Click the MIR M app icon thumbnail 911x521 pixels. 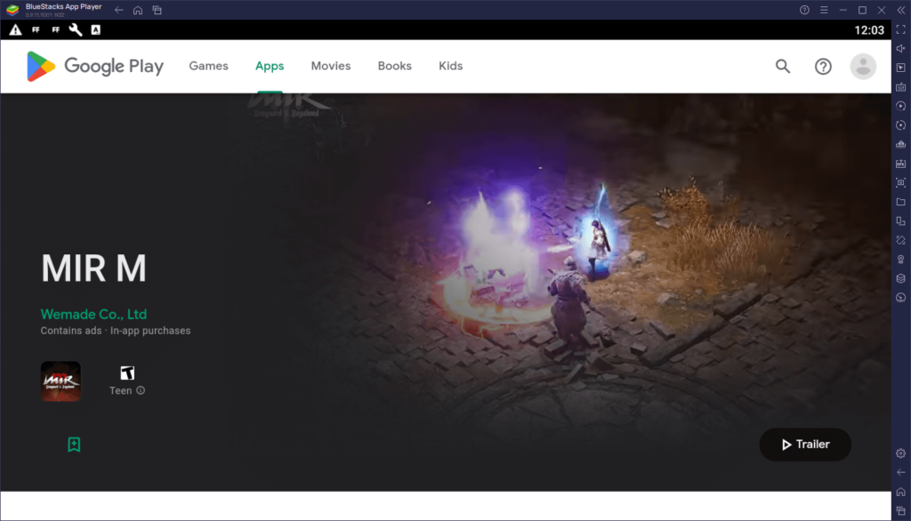click(x=60, y=380)
